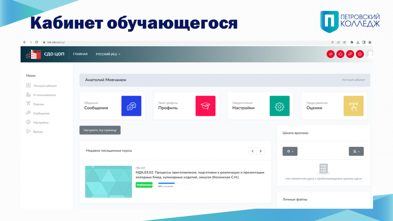The image size is (393, 221).
Task: Click the user avatar in the header
Action: [370, 54]
